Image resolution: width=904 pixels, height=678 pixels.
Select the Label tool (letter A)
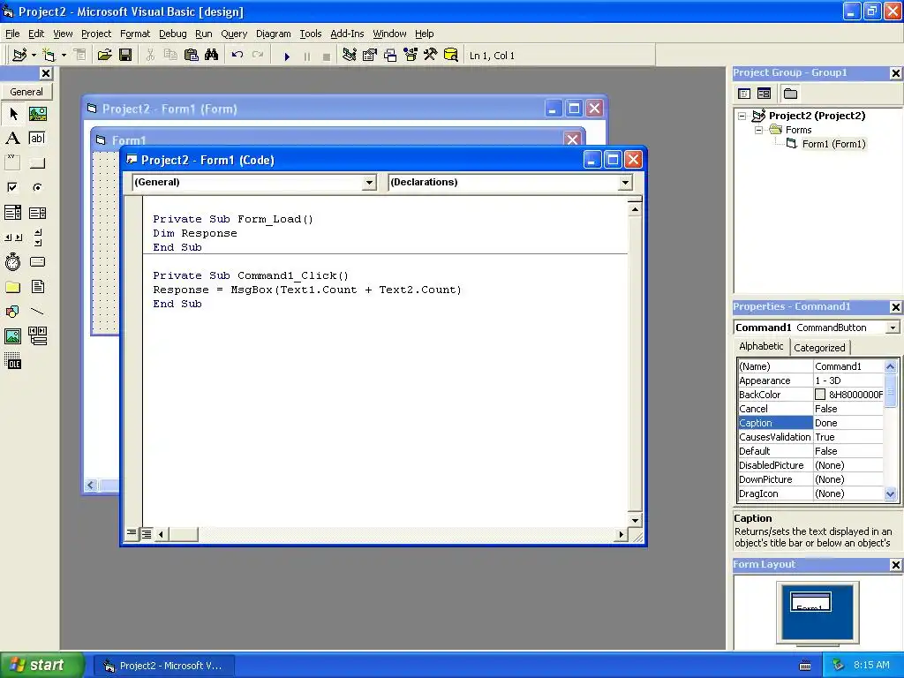(13, 139)
